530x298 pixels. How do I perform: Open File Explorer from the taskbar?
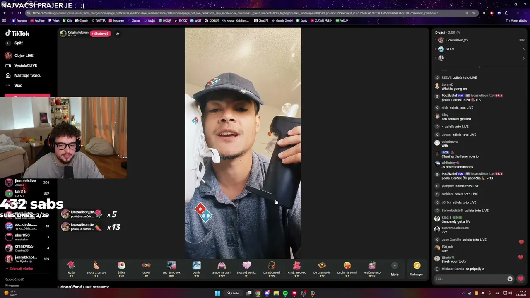[x=276, y=293]
